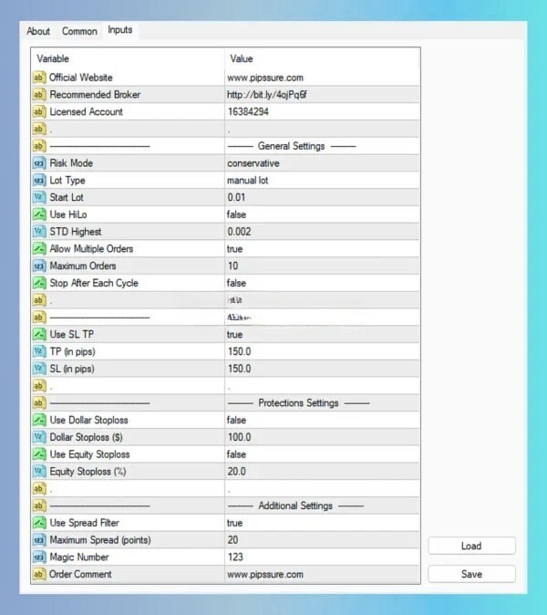Image resolution: width=547 pixels, height=615 pixels.
Task: Select the 'Use Equity Stoploss' variable name
Action: [x=89, y=454]
